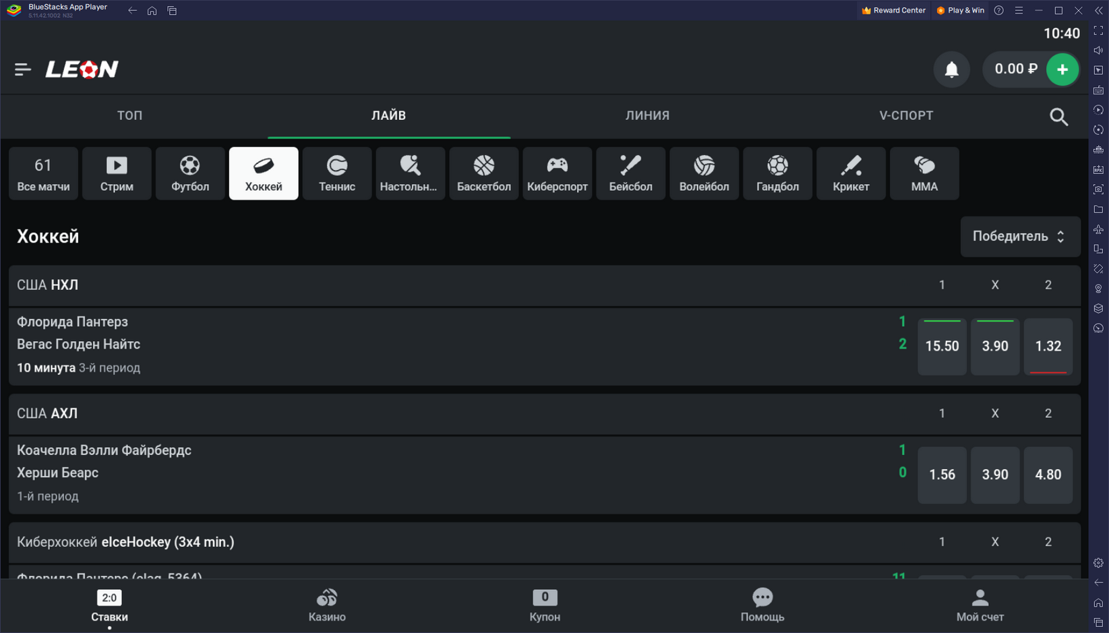Click the LEON logo

click(x=82, y=69)
